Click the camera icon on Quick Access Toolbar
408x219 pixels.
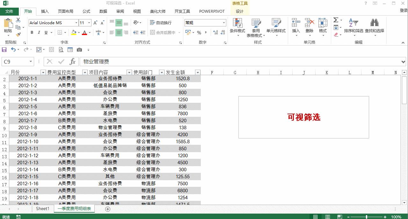(79, 50)
